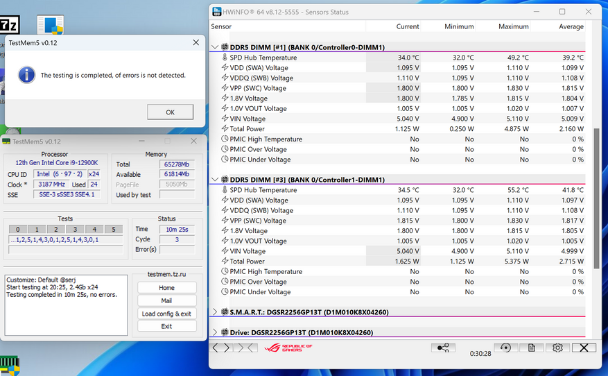Open HWiNFO settings gear icon
Image resolution: width=608 pixels, height=376 pixels.
(x=557, y=348)
